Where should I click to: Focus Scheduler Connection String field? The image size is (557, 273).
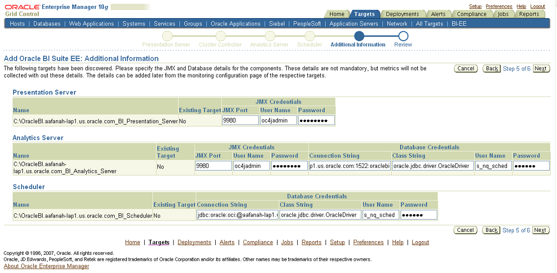(x=237, y=215)
